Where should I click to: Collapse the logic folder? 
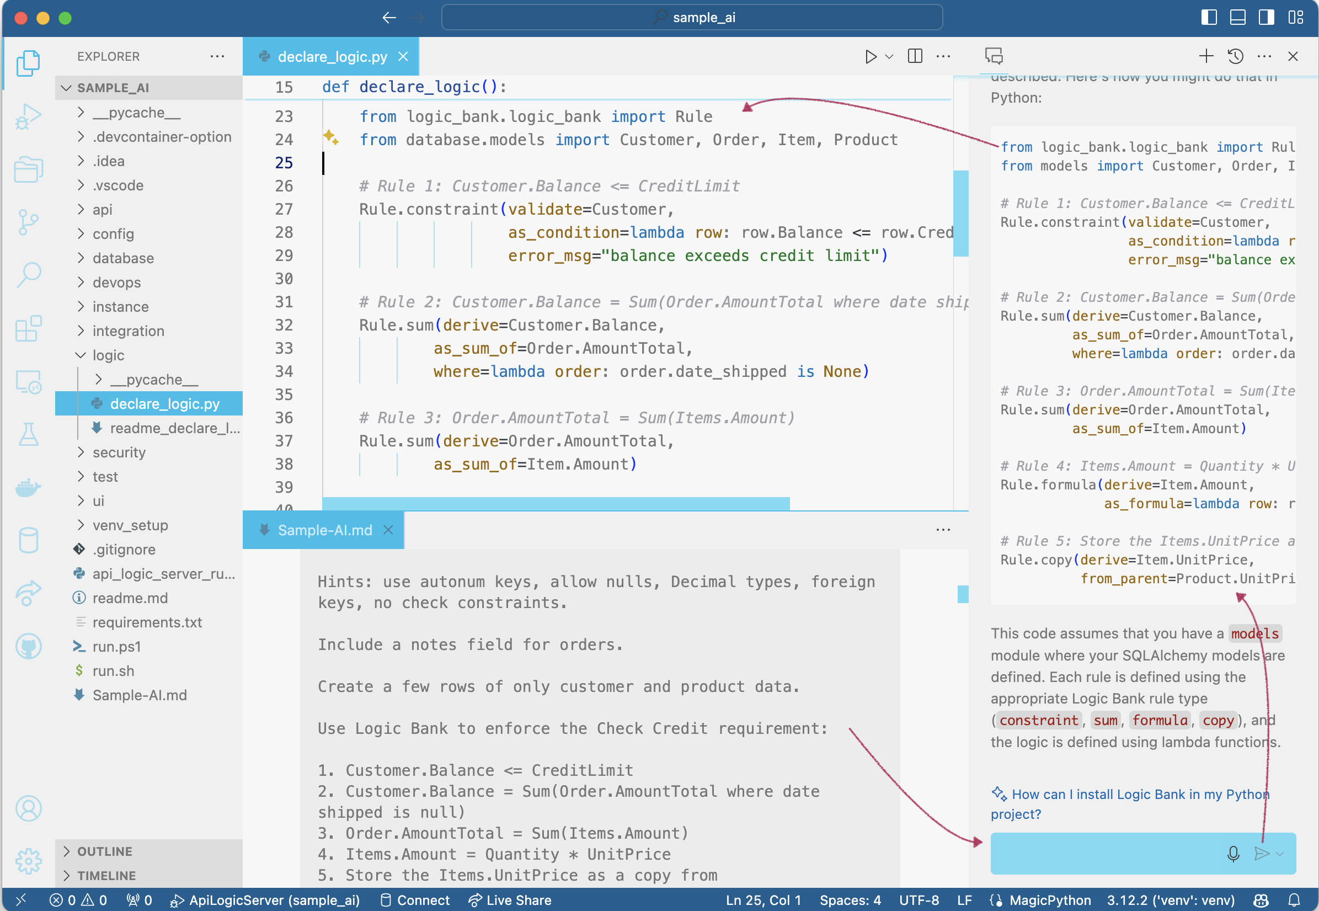(108, 355)
